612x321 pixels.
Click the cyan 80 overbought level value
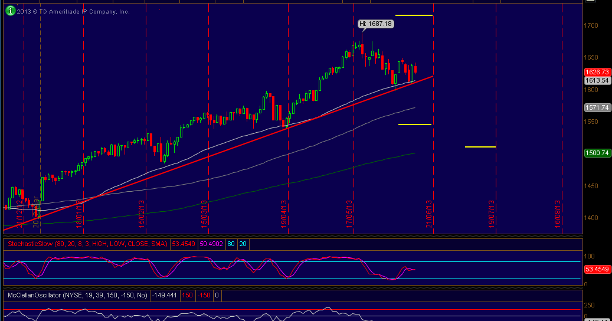[231, 244]
